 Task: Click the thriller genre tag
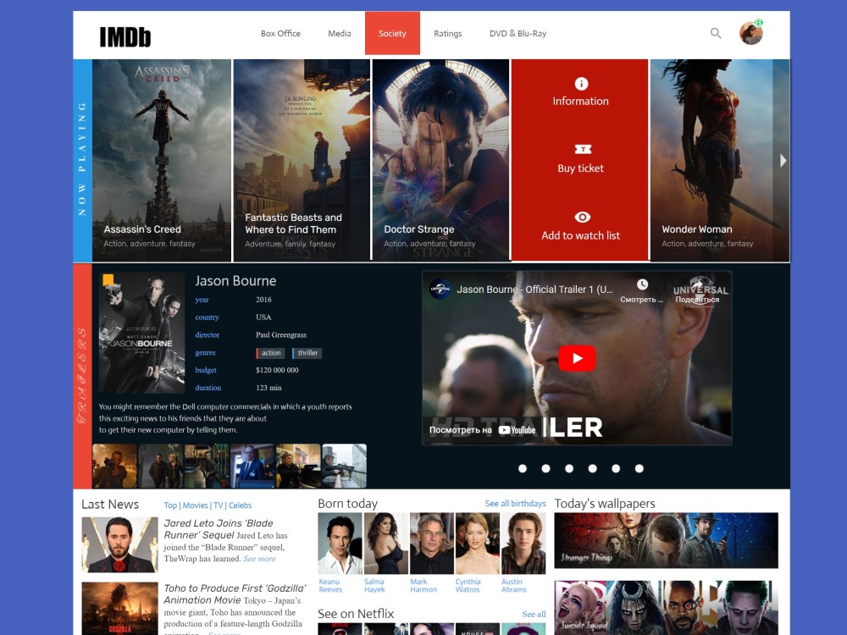pyautogui.click(x=307, y=352)
